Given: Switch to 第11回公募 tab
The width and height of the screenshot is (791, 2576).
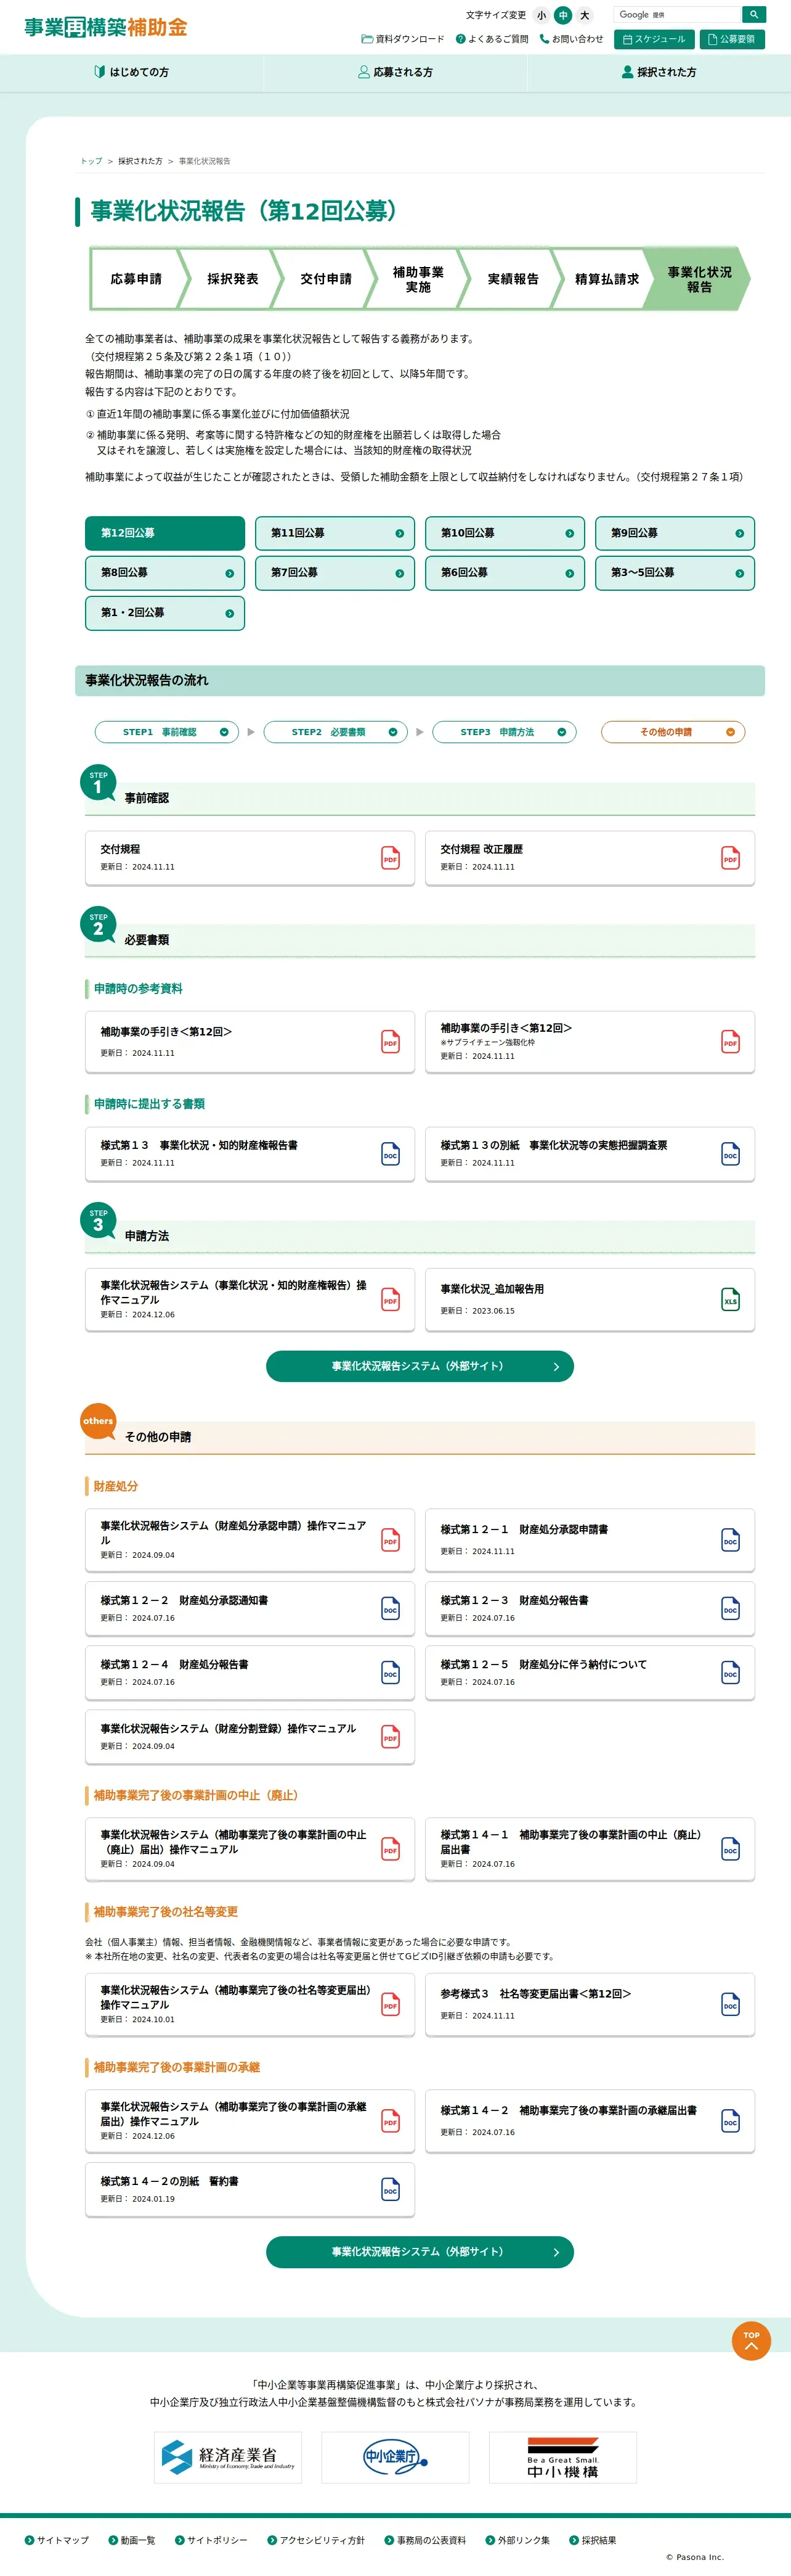Looking at the screenshot, I should click(335, 533).
